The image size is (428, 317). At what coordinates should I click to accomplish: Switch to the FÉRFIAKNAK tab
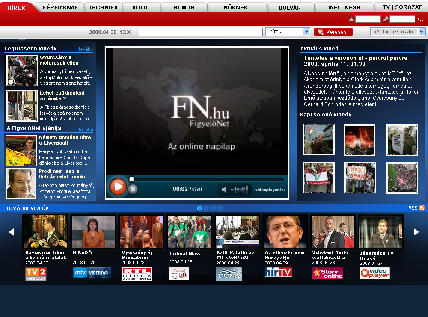[x=61, y=7]
